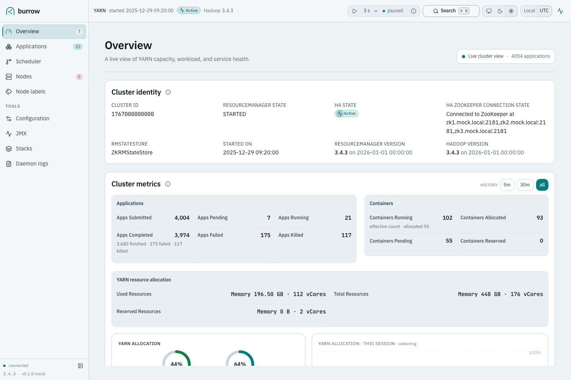
Task: Click the Stacks layers icon
Action: click(9, 149)
